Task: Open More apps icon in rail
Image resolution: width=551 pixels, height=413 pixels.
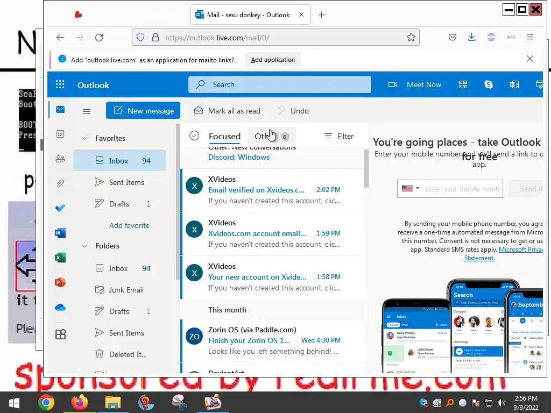Action: coord(60,334)
